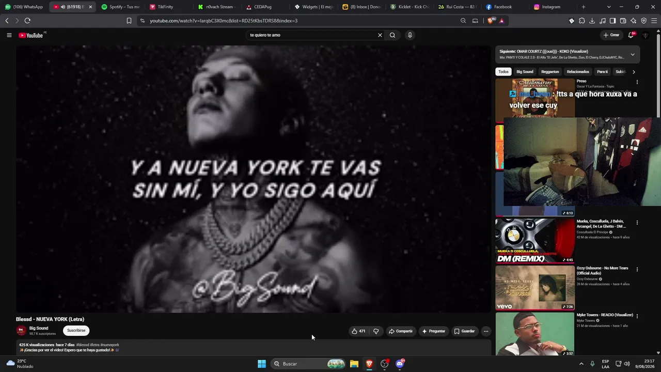Go back one page in browser
The width and height of the screenshot is (661, 372).
[7, 21]
